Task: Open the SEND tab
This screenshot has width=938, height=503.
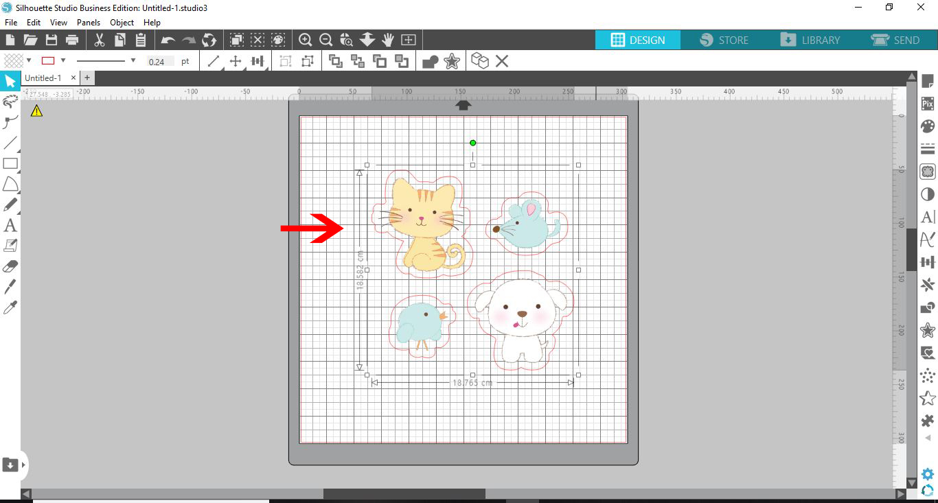Action: [895, 40]
